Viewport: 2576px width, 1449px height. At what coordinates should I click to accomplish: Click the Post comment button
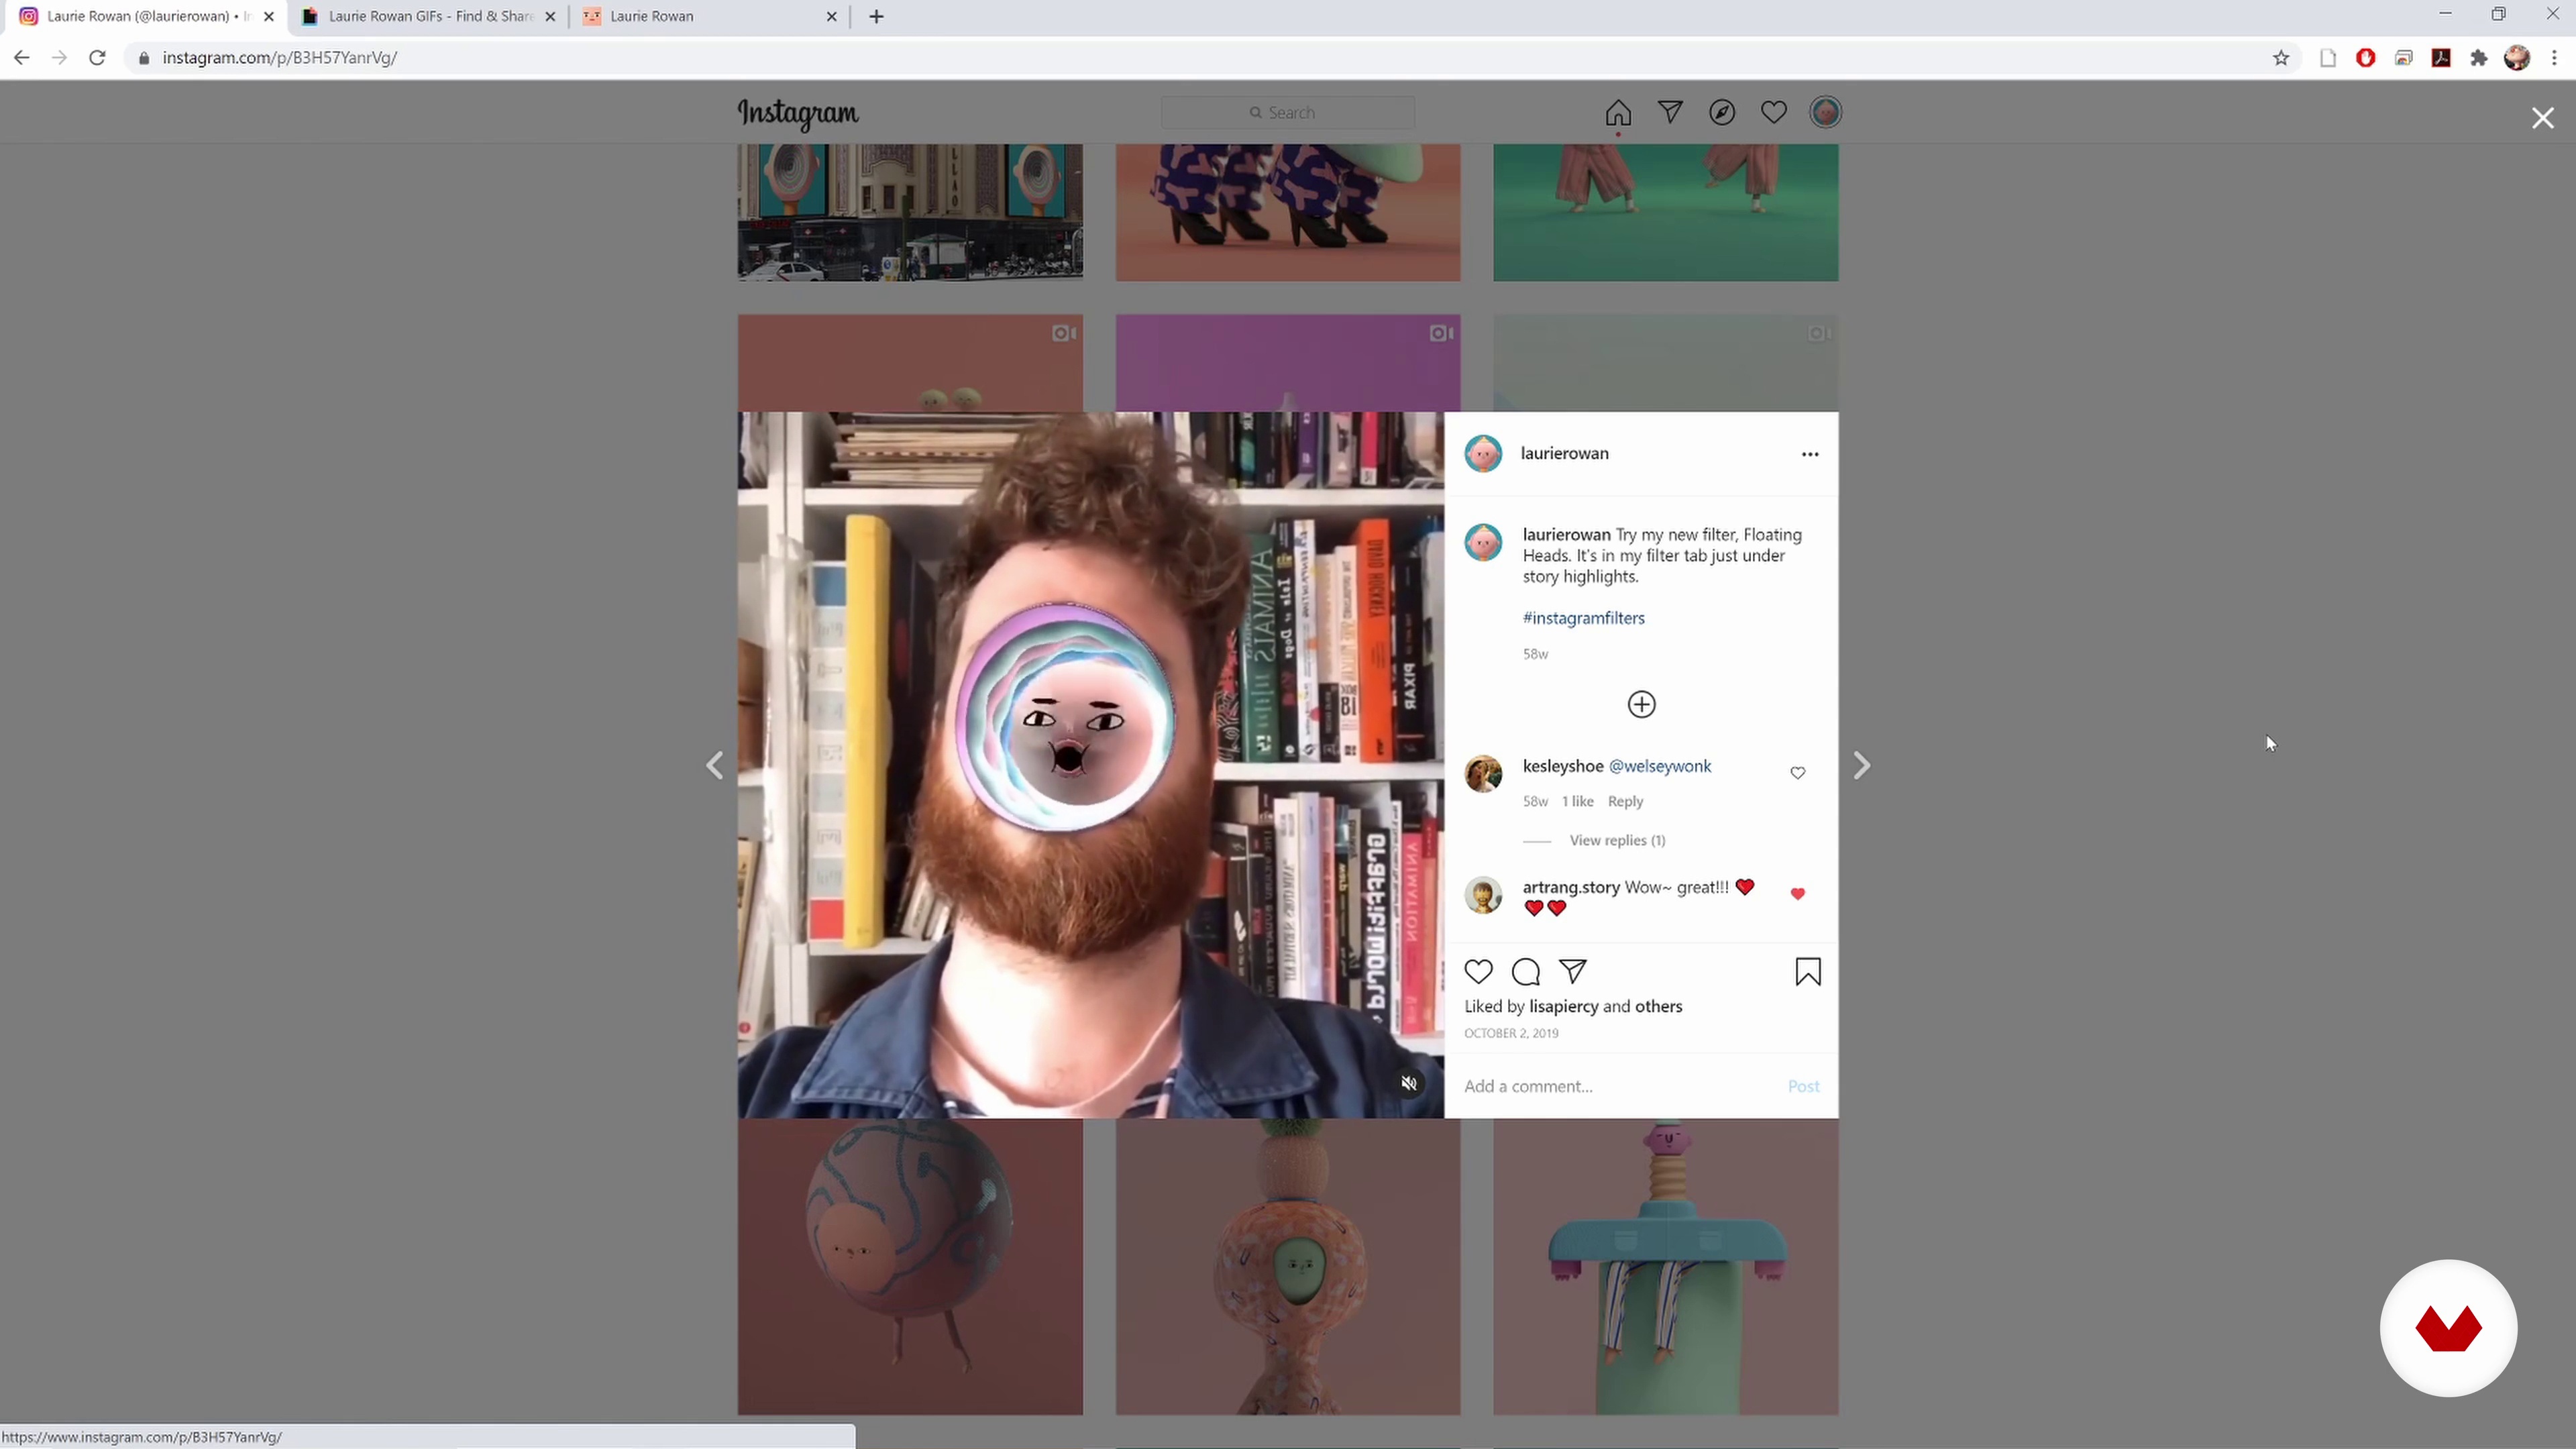pyautogui.click(x=1804, y=1086)
